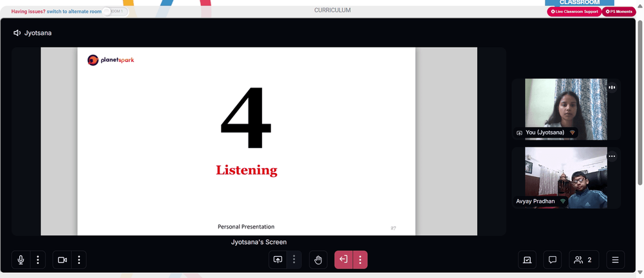The image size is (644, 278).
Task: Expand screen share options menu
Action: (x=294, y=260)
